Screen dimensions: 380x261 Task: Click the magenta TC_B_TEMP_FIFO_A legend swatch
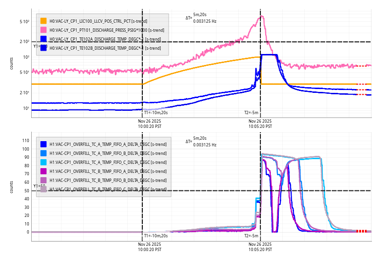pyautogui.click(x=43, y=171)
